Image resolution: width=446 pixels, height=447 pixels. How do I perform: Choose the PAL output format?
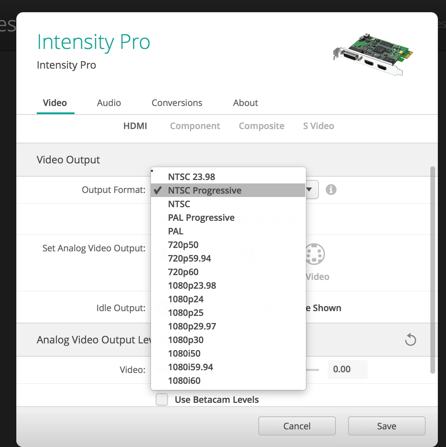click(228, 231)
